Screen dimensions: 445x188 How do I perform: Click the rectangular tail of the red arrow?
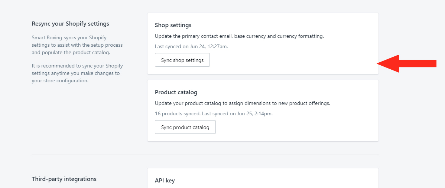click(x=418, y=64)
